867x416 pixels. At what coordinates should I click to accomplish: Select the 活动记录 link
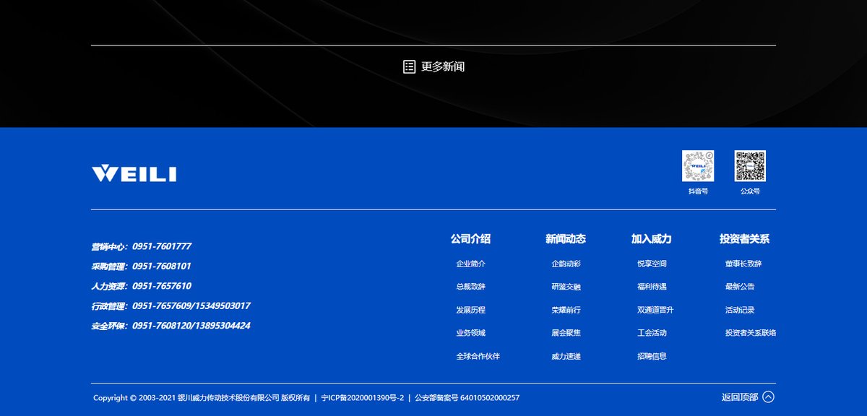point(740,310)
